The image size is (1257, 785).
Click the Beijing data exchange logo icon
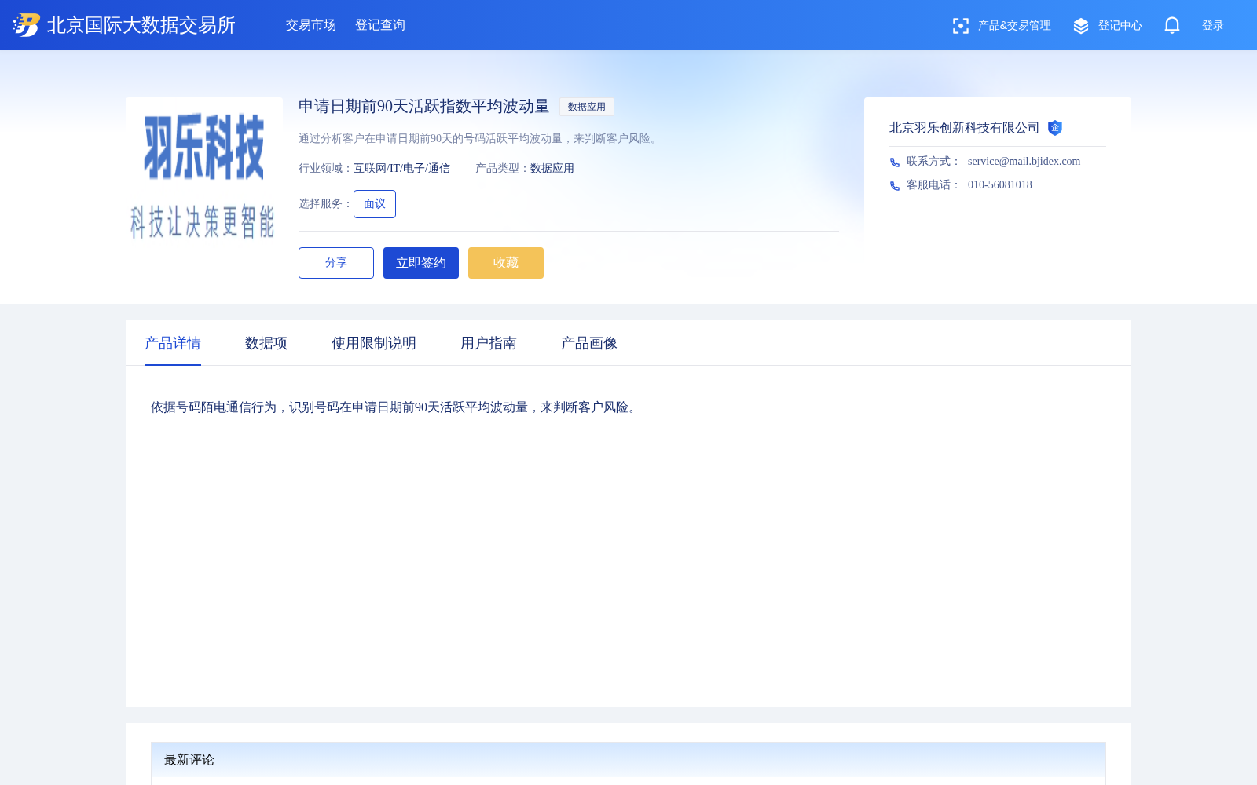click(27, 25)
